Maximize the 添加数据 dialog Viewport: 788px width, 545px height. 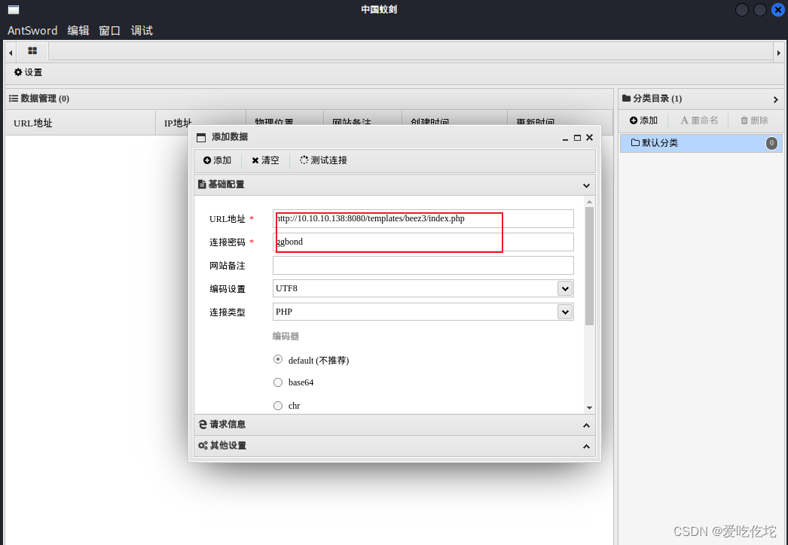tap(577, 138)
